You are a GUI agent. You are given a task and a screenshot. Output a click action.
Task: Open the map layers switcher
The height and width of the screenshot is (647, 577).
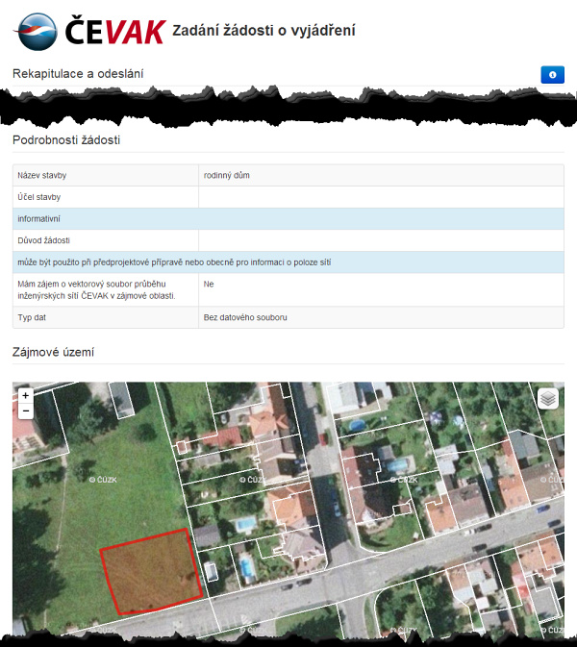pyautogui.click(x=548, y=399)
